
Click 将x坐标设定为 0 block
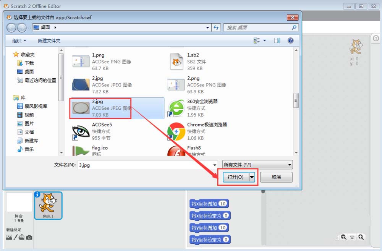pyautogui.click(x=210, y=216)
